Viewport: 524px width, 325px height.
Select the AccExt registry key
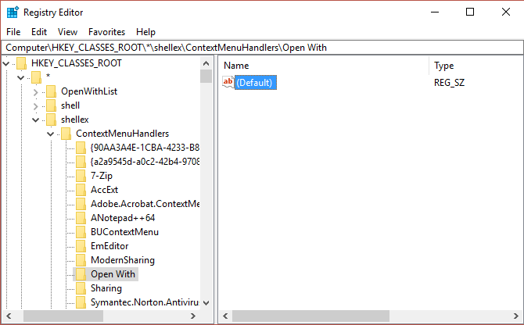click(104, 190)
